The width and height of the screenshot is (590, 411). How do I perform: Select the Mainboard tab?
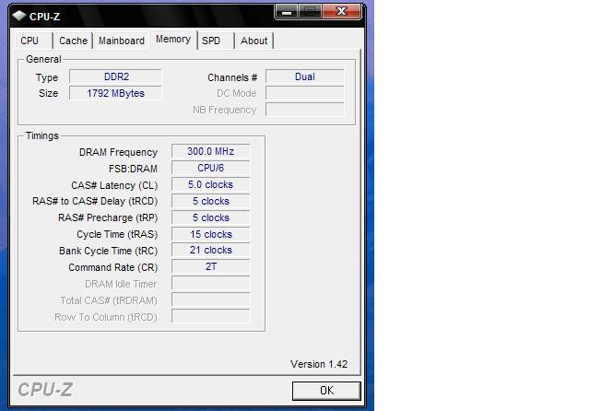coord(122,41)
